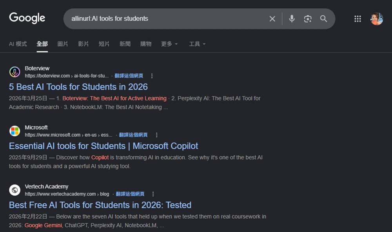Click highlighted 'Copilot' in Microsoft snippet
This screenshot has width=392, height=232.
click(100, 157)
